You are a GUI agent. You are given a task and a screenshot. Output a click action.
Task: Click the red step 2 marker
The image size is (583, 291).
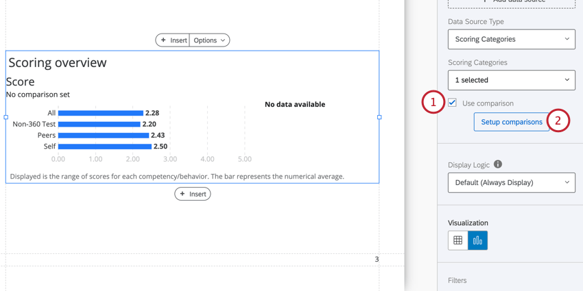point(558,121)
